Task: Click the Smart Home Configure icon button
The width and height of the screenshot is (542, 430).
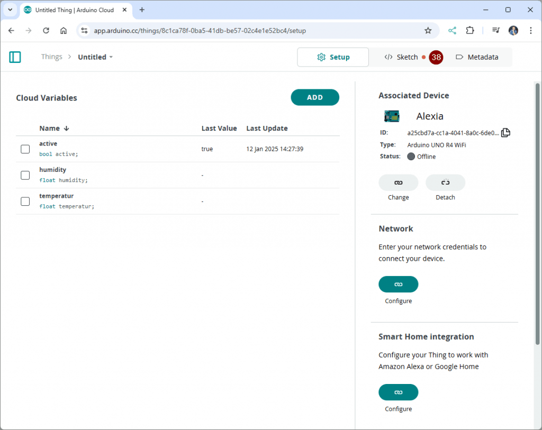Action: [398, 392]
